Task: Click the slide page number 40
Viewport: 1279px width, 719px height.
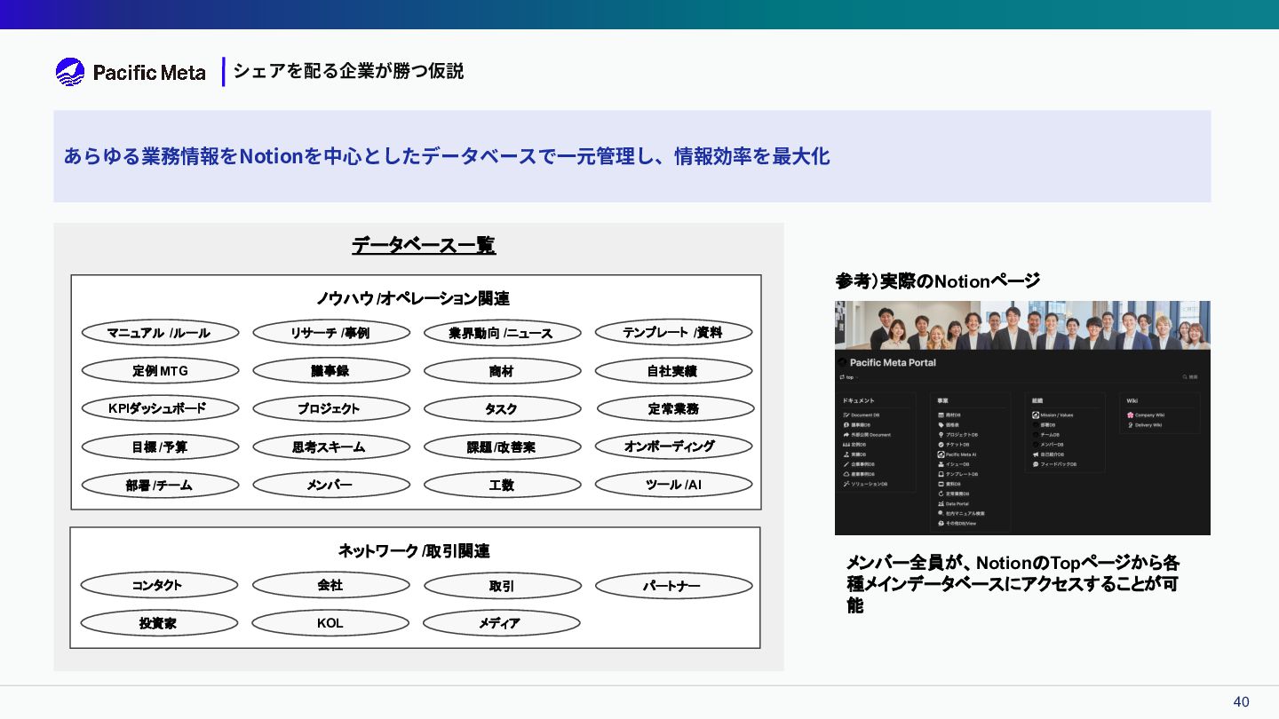Action: click(x=1241, y=702)
